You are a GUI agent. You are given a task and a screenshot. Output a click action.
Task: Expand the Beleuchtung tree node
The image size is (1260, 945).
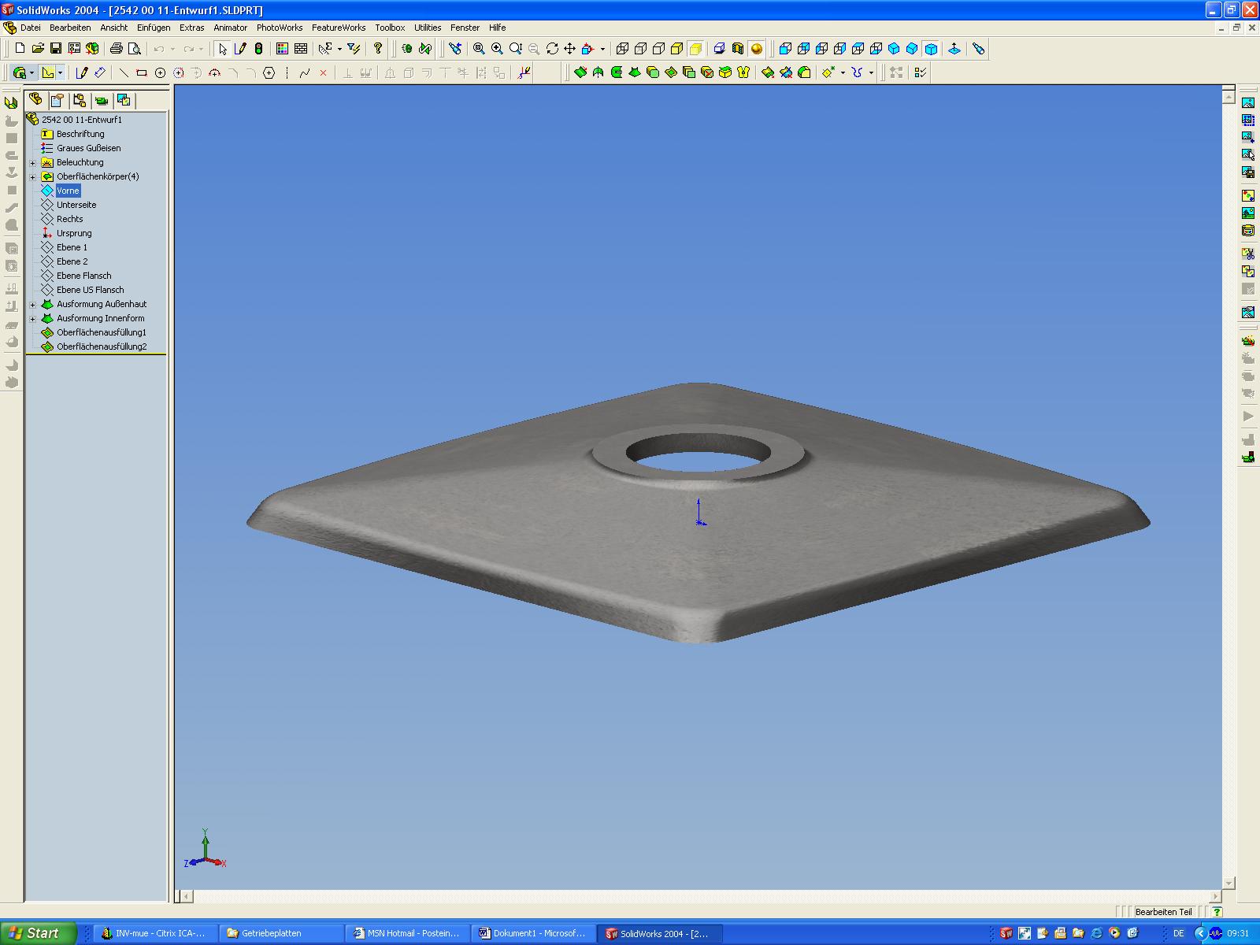(33, 163)
